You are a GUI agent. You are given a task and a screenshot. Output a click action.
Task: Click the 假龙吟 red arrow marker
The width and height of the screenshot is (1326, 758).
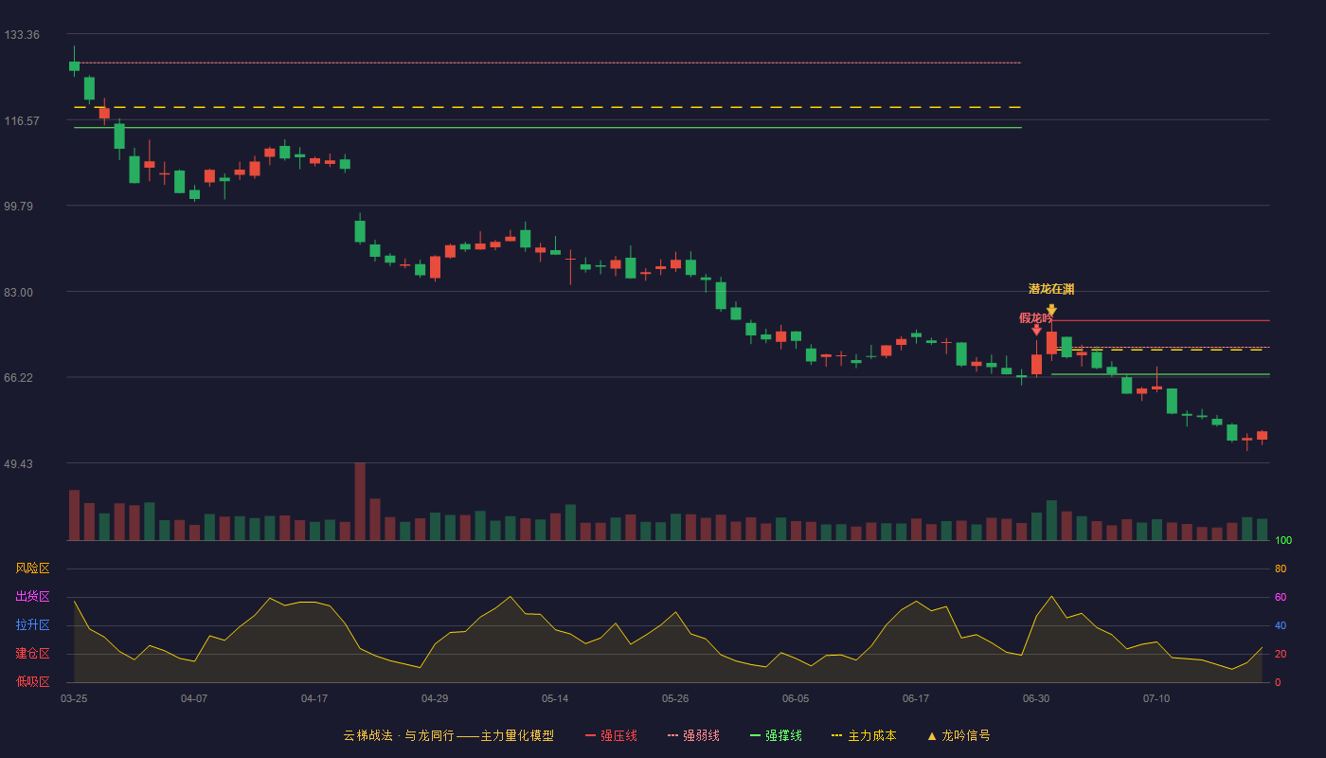pos(1036,329)
